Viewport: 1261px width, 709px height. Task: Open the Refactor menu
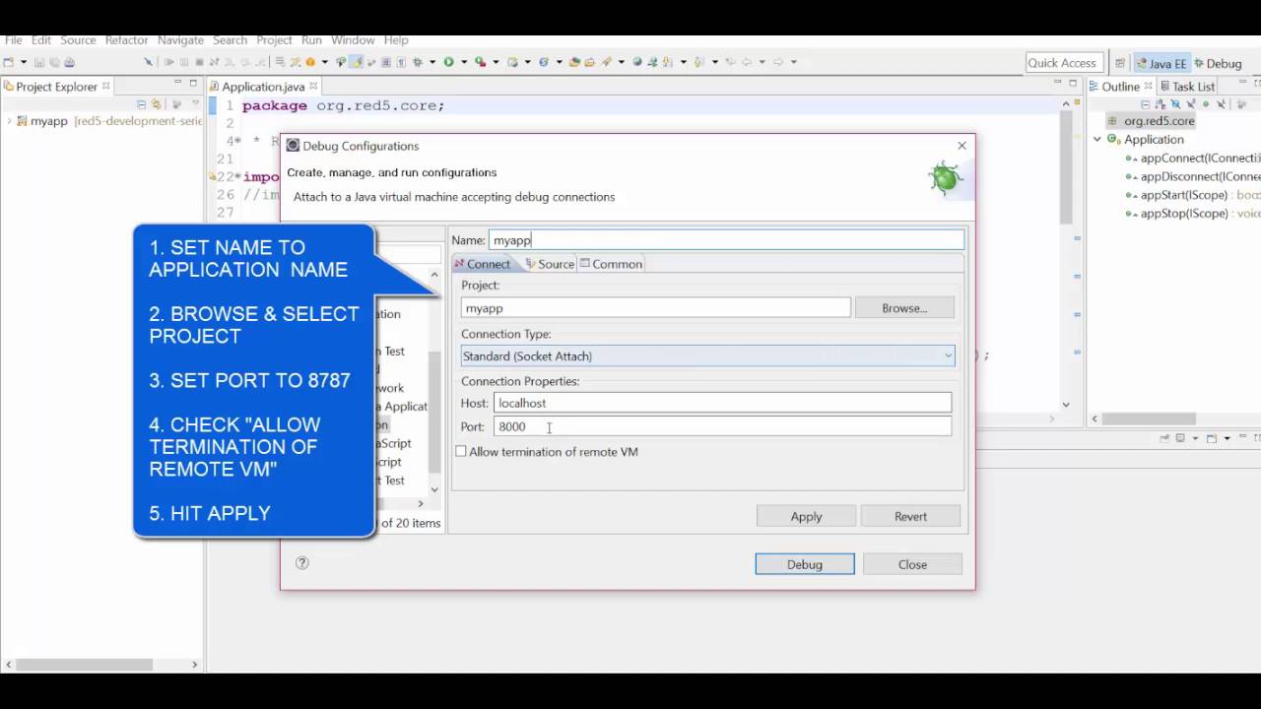pyautogui.click(x=126, y=39)
